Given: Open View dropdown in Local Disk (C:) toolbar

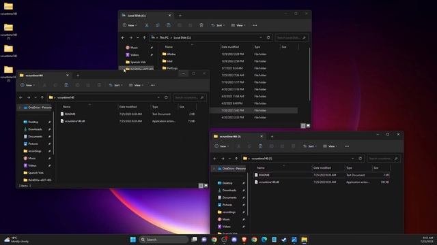Looking at the screenshot, I should pyautogui.click(x=238, y=25).
